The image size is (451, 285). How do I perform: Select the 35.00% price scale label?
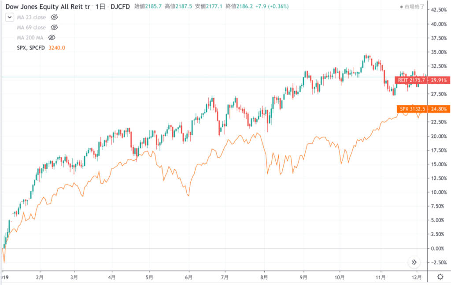[x=439, y=52]
